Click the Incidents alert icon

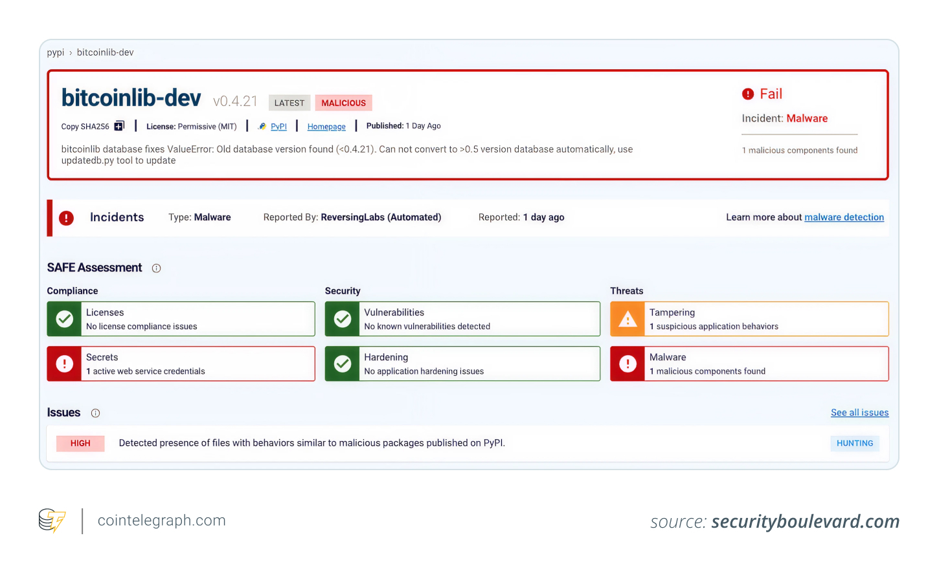[67, 218]
